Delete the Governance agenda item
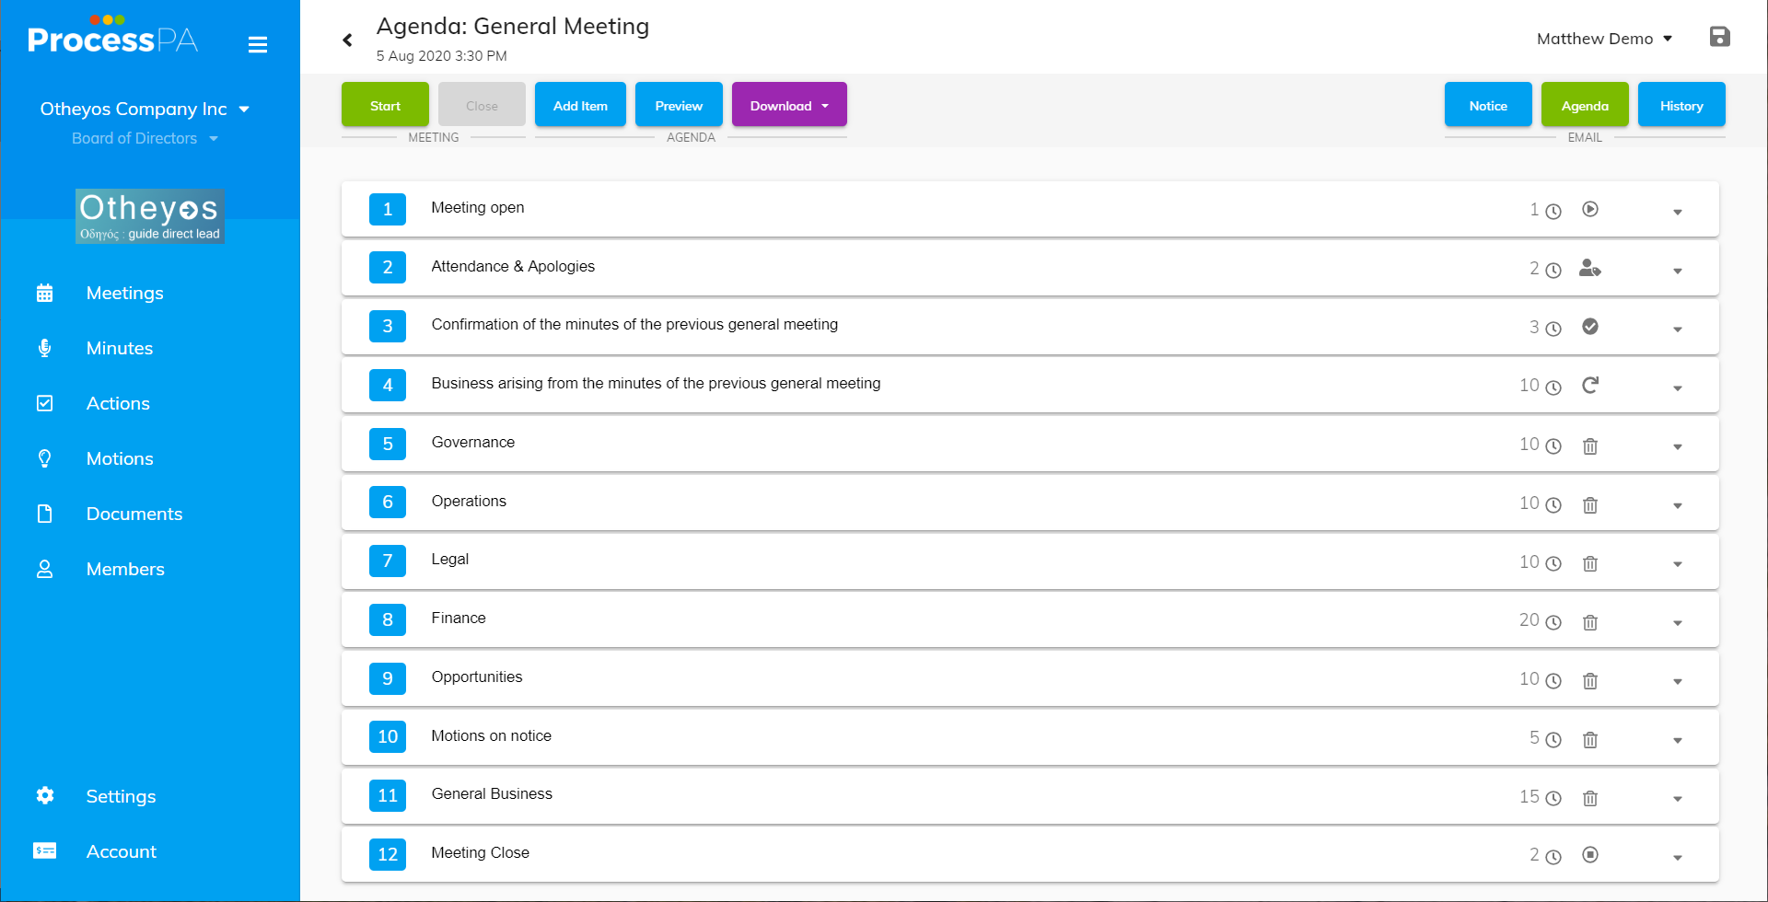Image resolution: width=1768 pixels, height=902 pixels. pos(1589,445)
